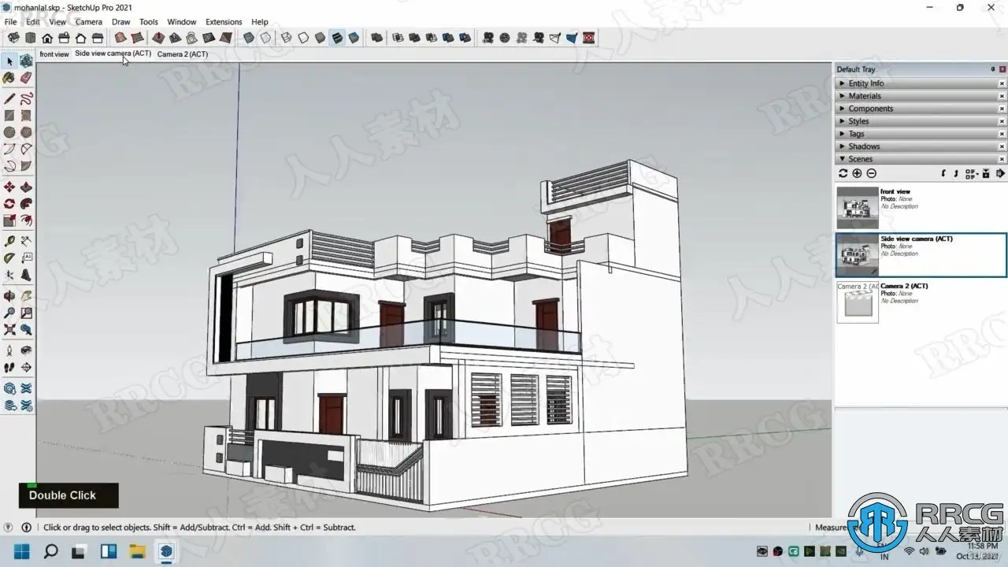The height and width of the screenshot is (567, 1008).
Task: Open the Window menu
Action: [182, 22]
